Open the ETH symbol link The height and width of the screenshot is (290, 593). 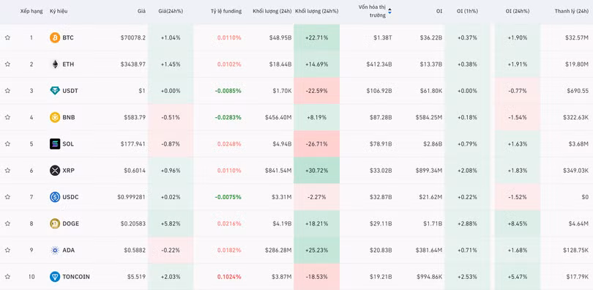68,64
